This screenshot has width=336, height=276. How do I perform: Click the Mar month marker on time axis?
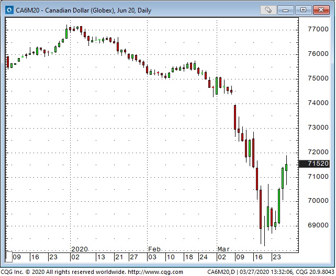tap(223, 249)
